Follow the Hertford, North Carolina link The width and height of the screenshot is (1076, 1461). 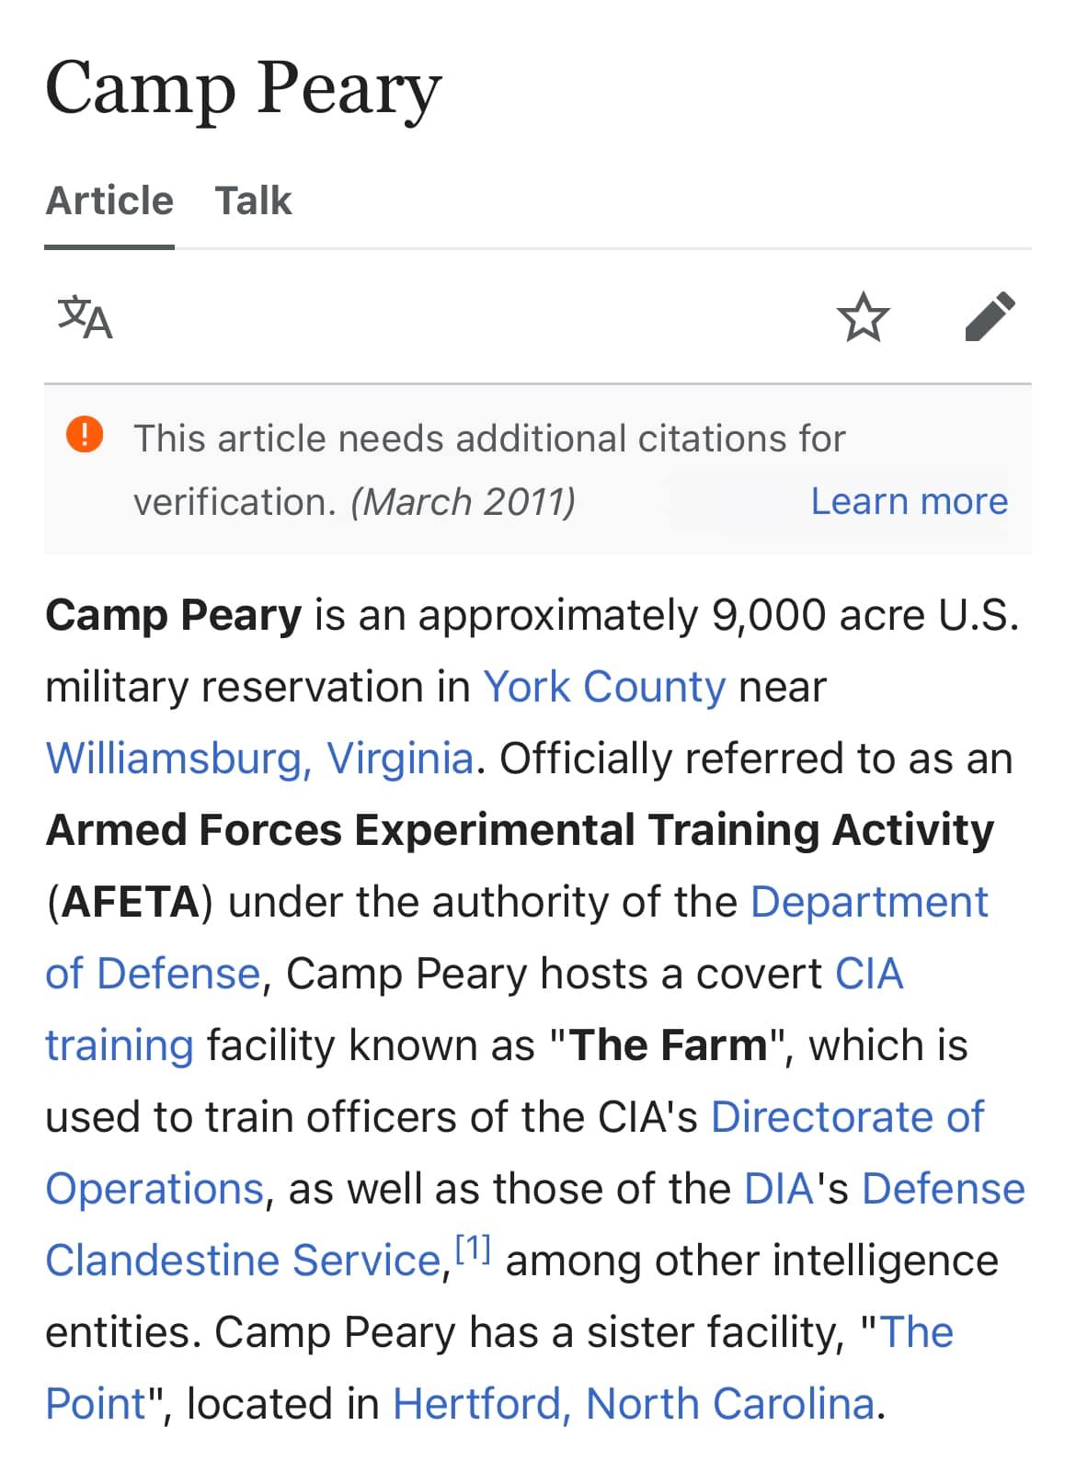633,1404
